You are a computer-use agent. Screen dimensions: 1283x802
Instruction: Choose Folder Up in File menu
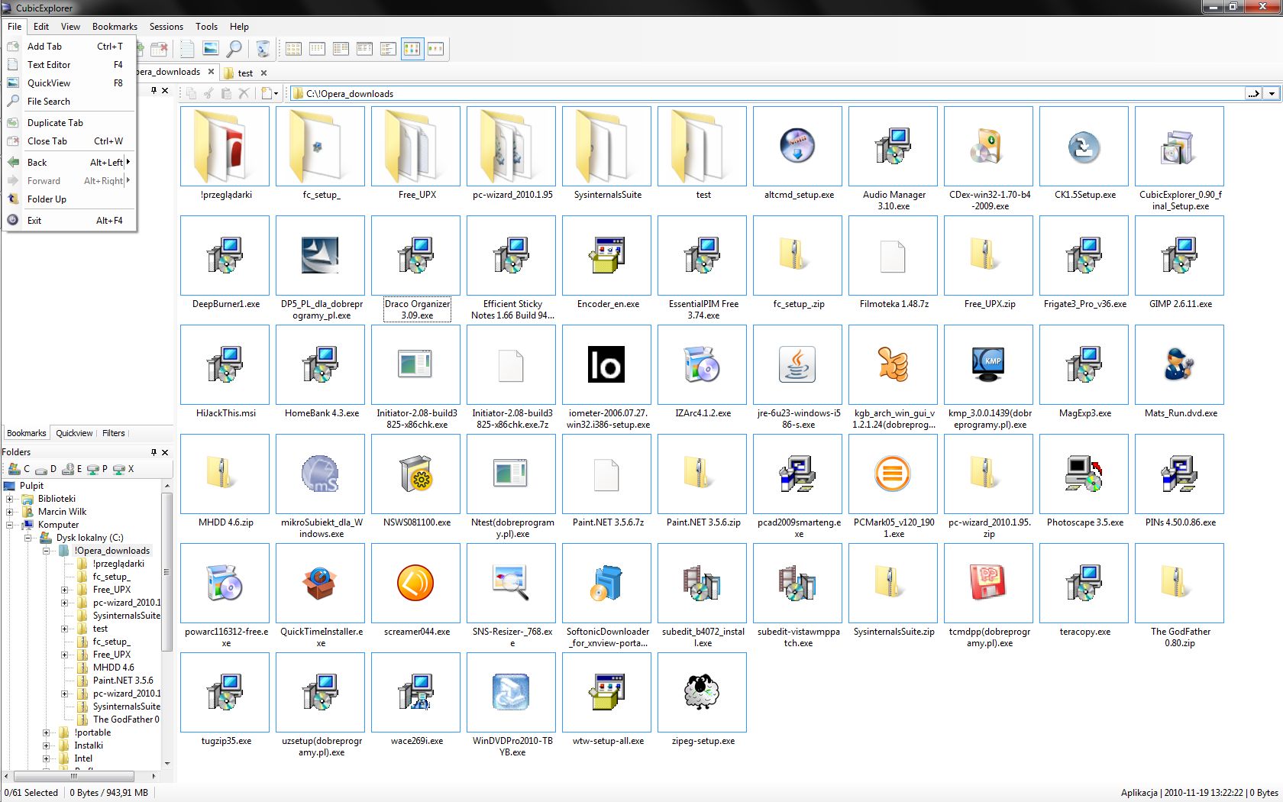69,199
